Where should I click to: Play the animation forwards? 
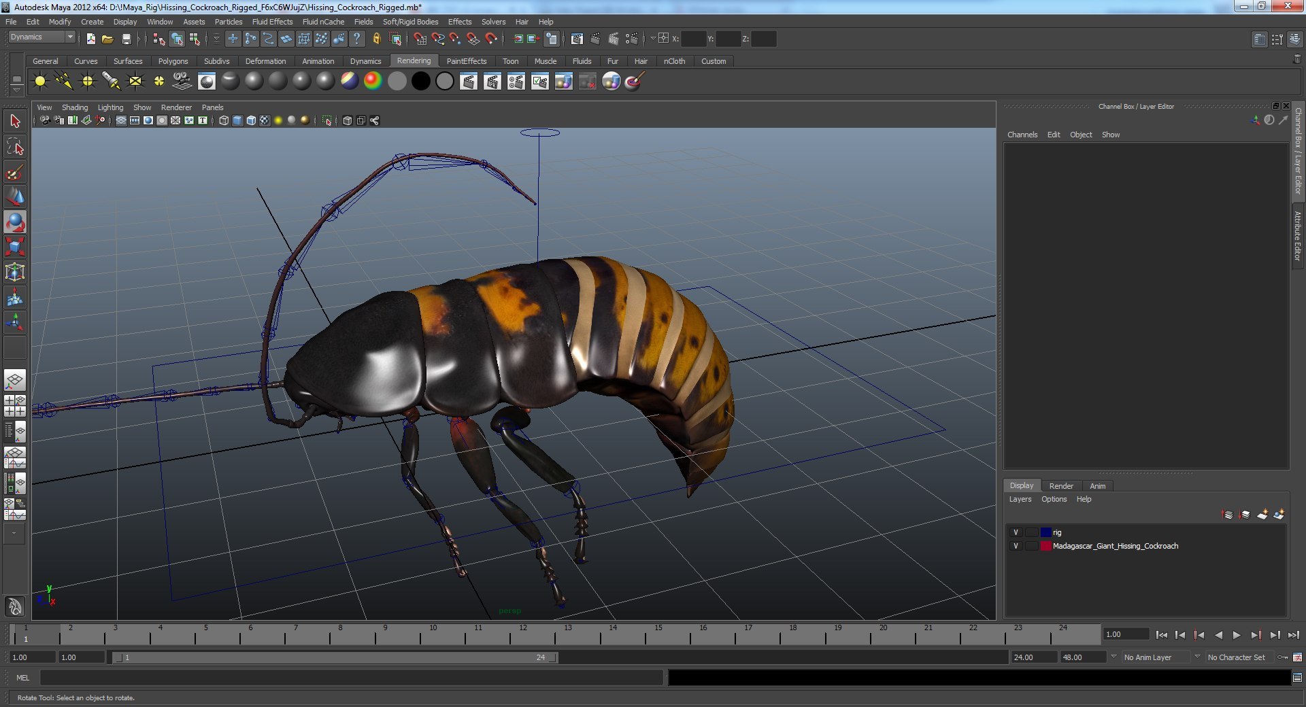click(1237, 635)
